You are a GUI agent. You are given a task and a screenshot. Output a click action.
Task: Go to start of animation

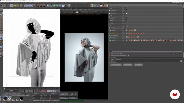pos(21,91)
